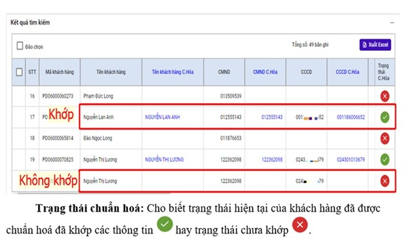Open blue CMND C.Hóa value 012555143
Viewport: 412px width, 247px height.
coord(272,117)
